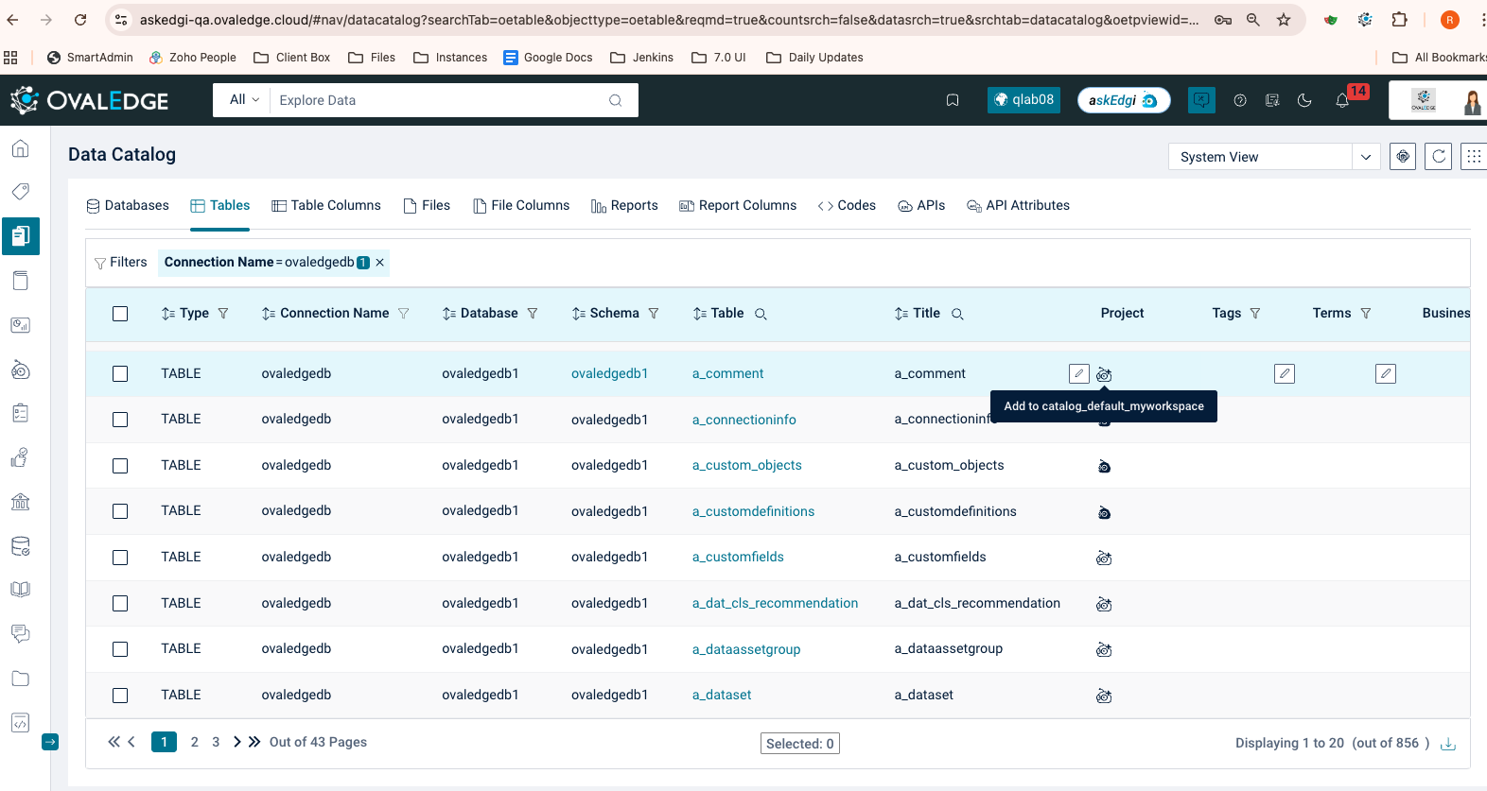
Task: Switch to the Table Columns tab
Action: click(x=326, y=206)
